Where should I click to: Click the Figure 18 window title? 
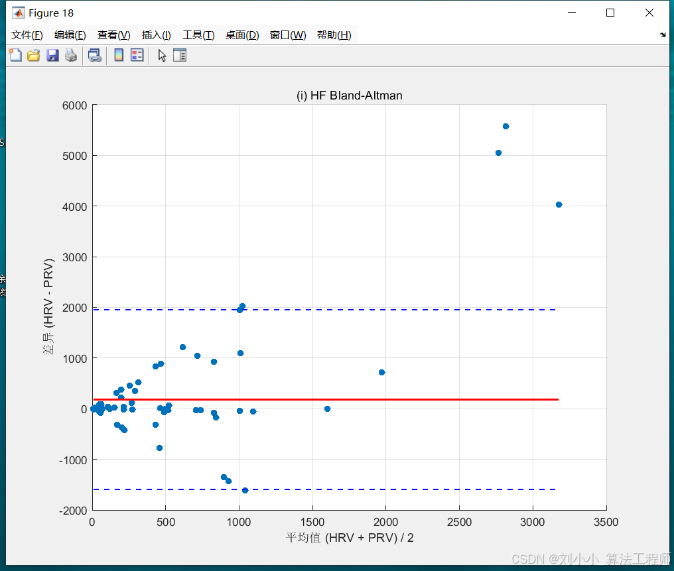tap(51, 13)
